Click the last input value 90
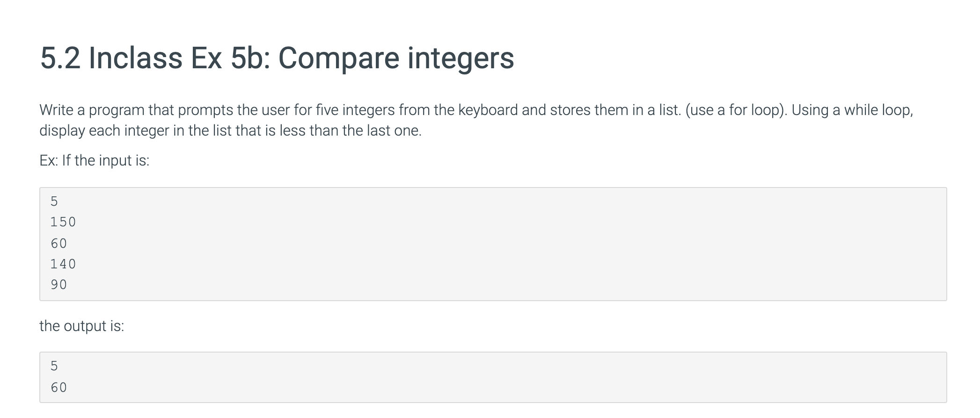 (59, 285)
